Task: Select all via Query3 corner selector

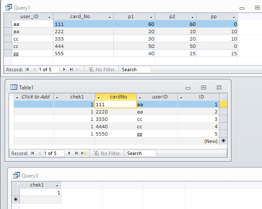Action: coord(16,185)
